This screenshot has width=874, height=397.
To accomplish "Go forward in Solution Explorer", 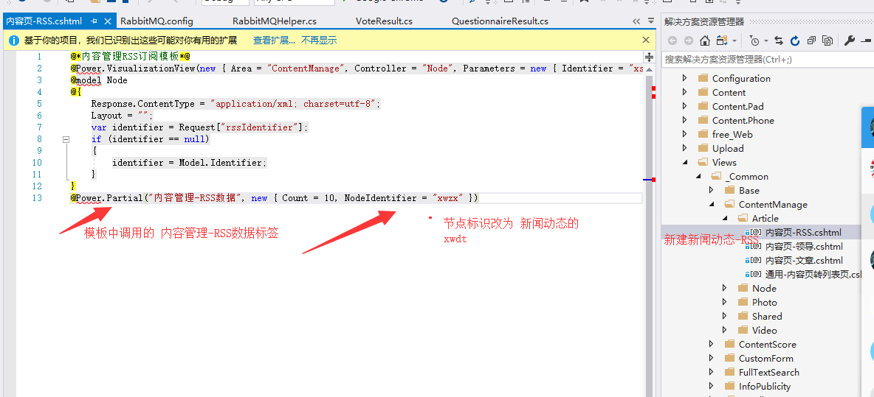I will click(689, 41).
